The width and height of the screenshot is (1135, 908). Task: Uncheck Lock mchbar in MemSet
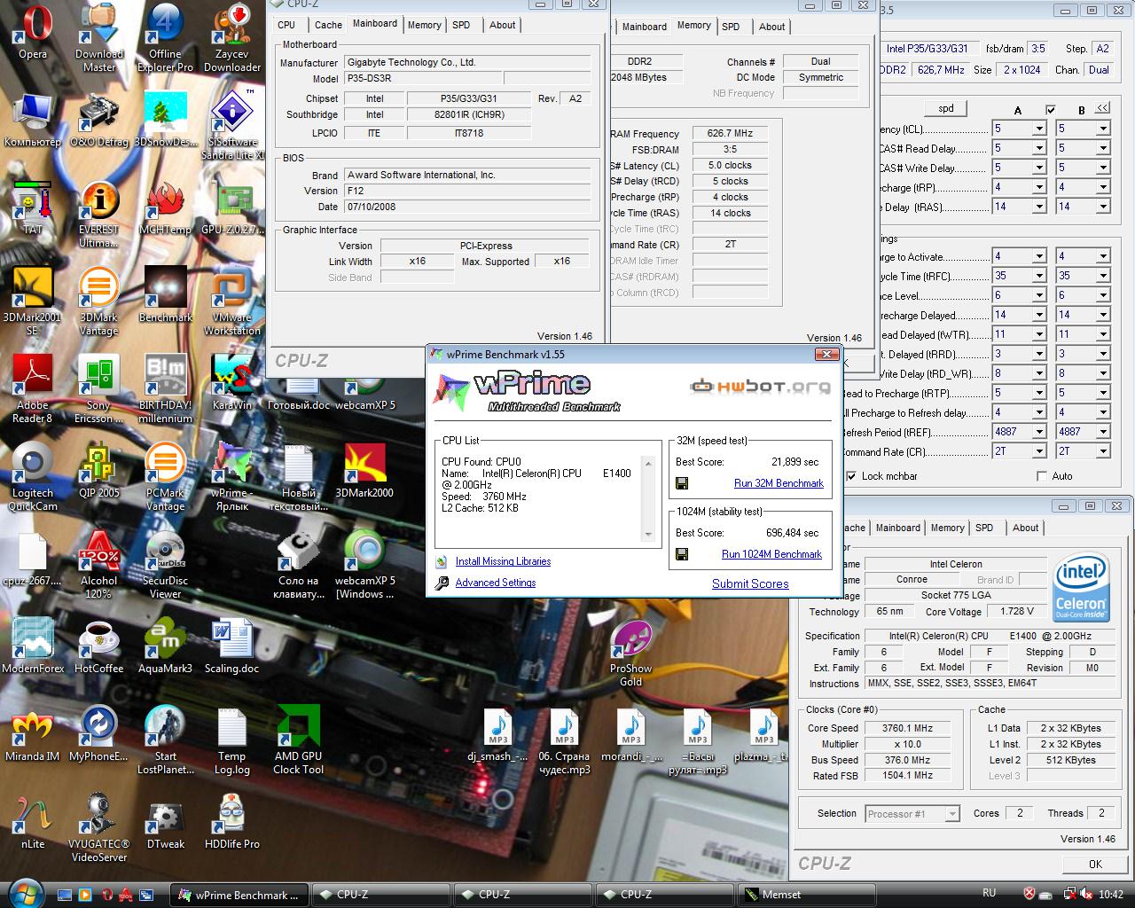(852, 476)
